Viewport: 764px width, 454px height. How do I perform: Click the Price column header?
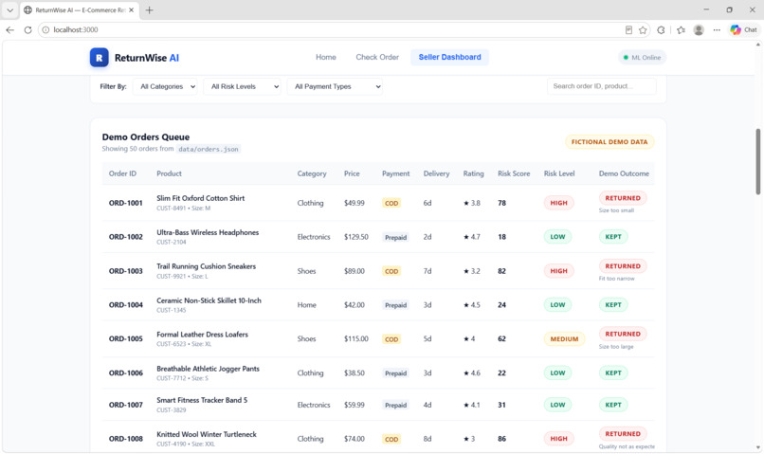click(352, 173)
